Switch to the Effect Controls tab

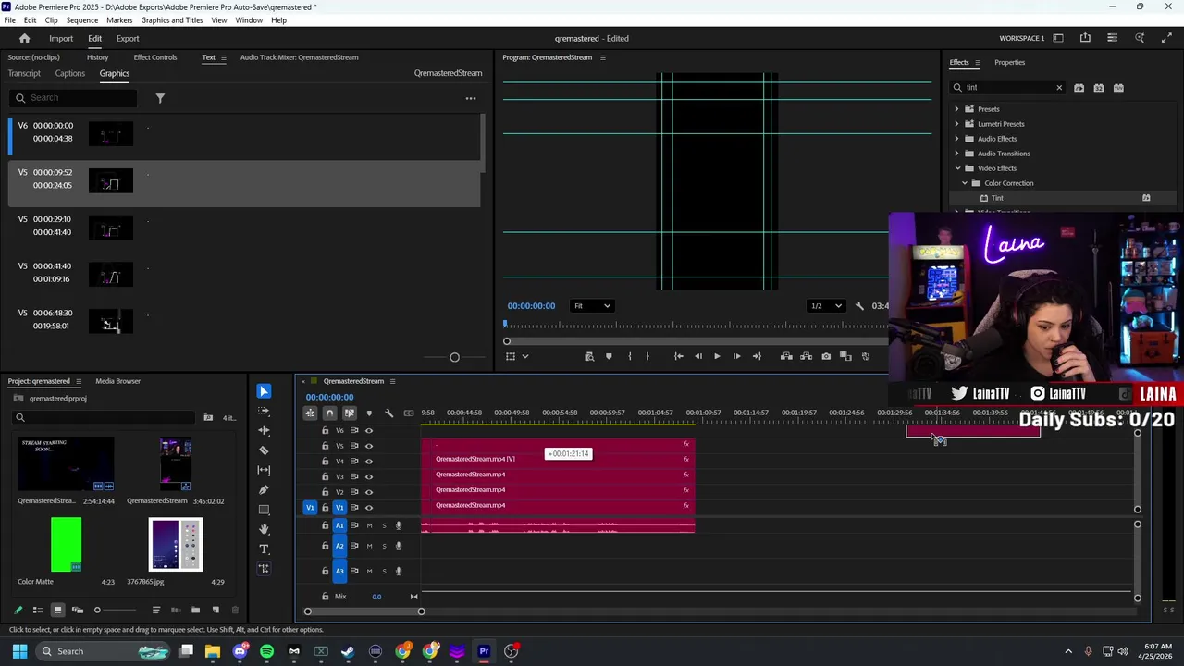[x=155, y=57]
